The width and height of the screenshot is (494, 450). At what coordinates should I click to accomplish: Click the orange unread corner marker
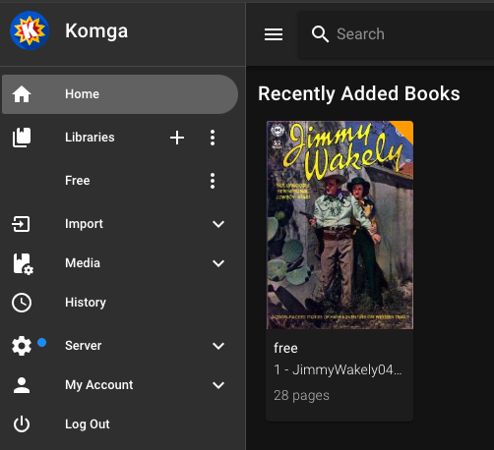tap(404, 129)
